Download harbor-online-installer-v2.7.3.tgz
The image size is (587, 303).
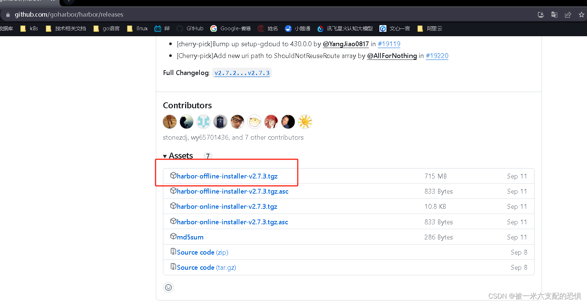tap(227, 207)
